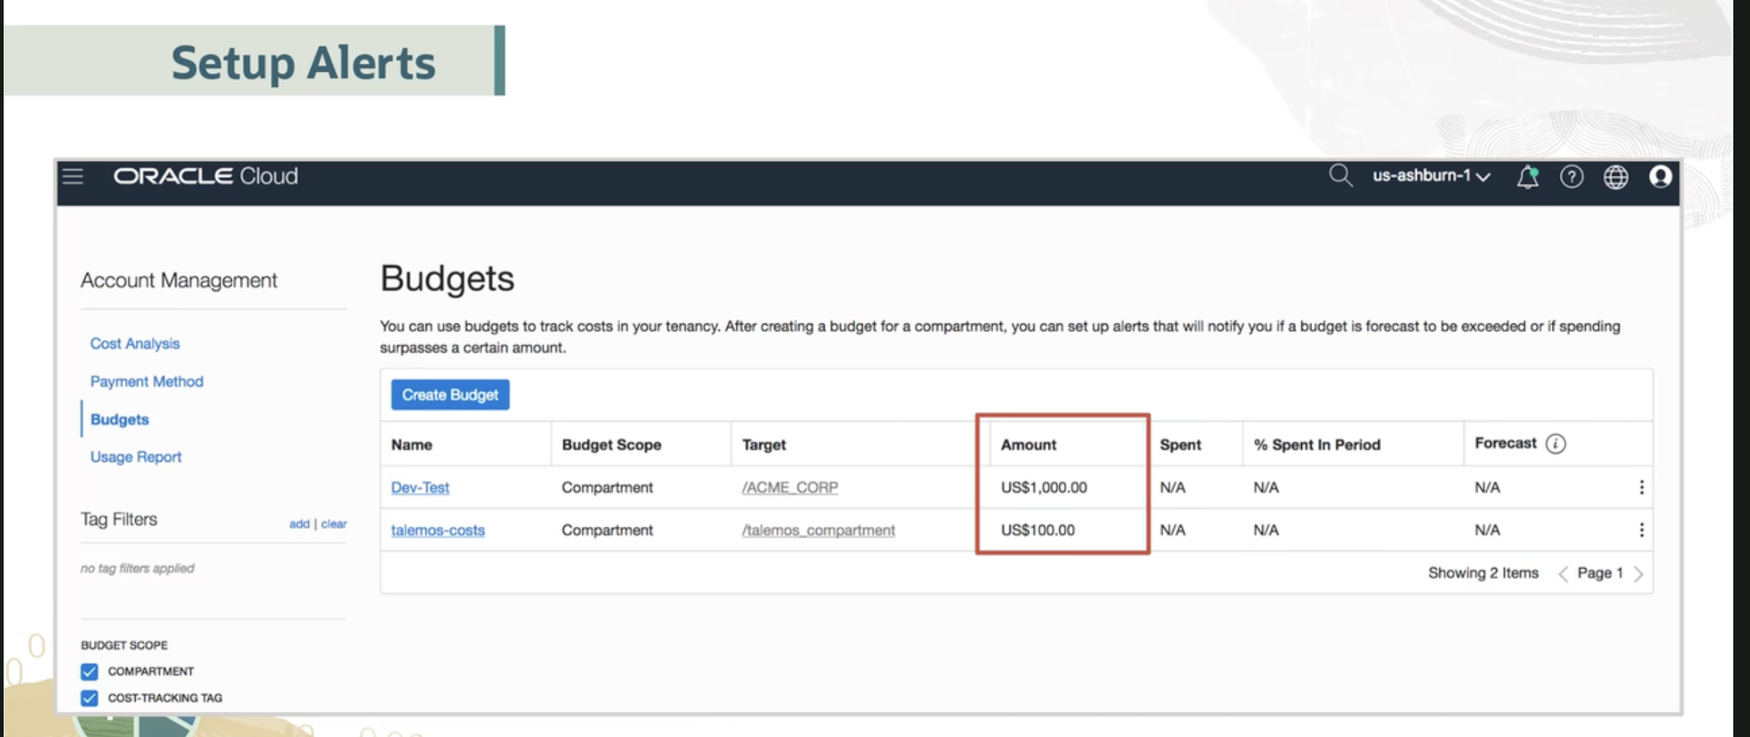Open the help question mark icon
1750x737 pixels.
[1571, 177]
